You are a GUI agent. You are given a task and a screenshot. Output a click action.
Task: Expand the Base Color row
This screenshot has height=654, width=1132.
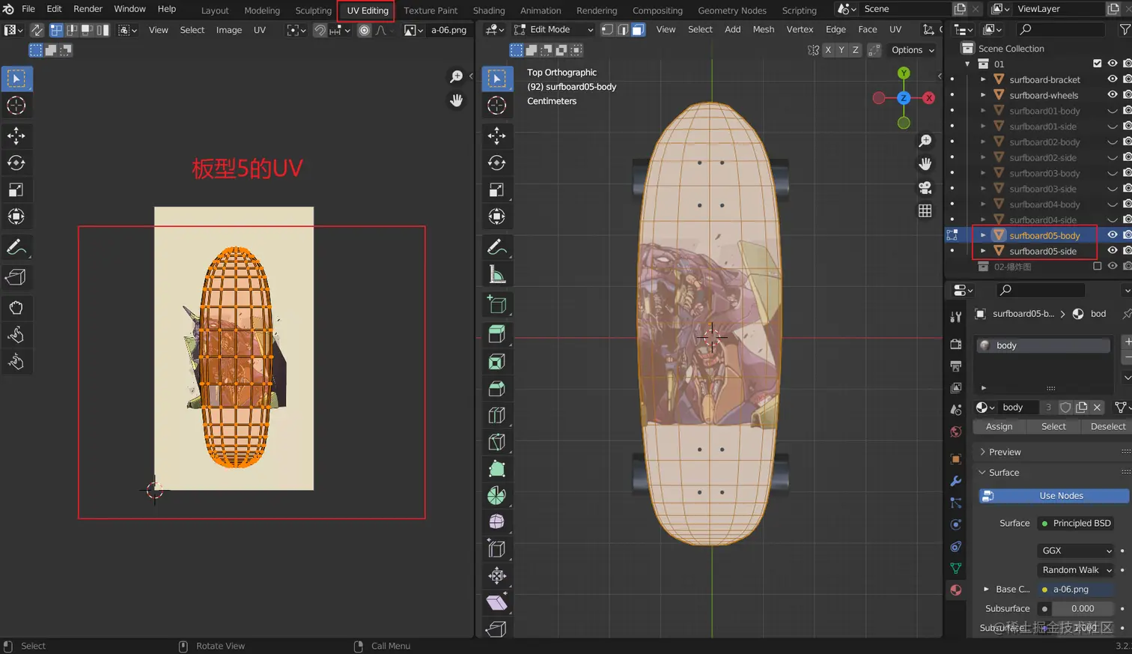pyautogui.click(x=986, y=590)
